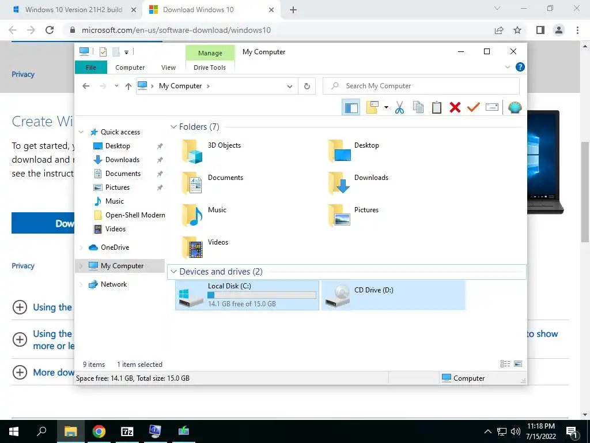
Task: Open the View ribbon tab
Action: point(168,67)
